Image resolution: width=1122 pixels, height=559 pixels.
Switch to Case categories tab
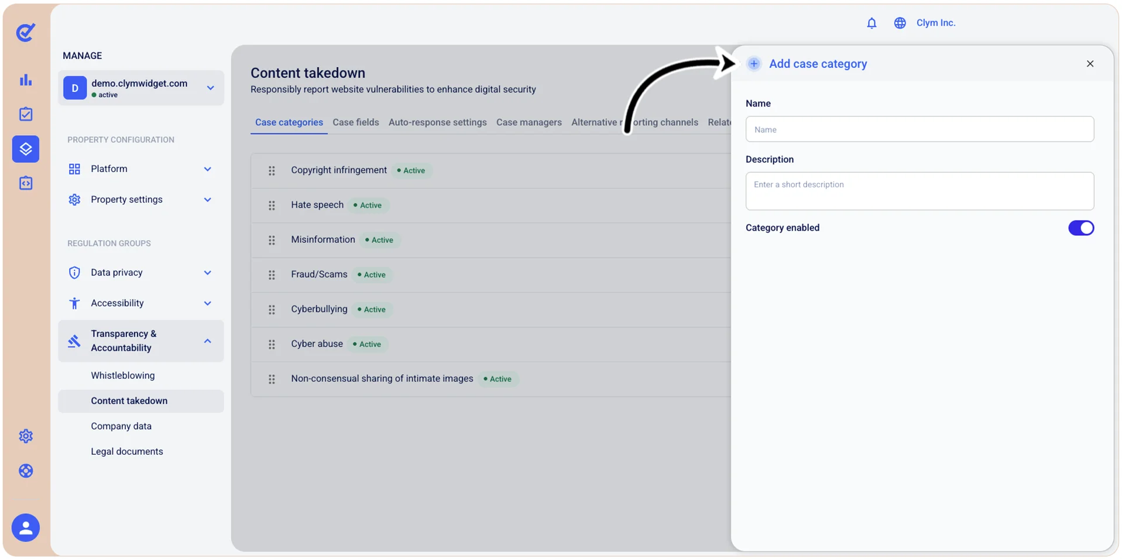[289, 122]
